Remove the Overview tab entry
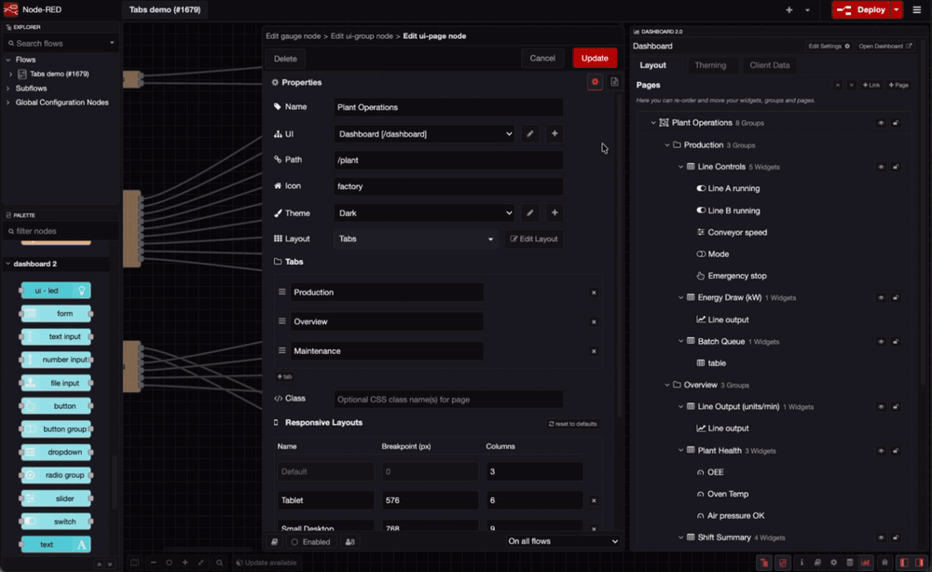 point(593,322)
